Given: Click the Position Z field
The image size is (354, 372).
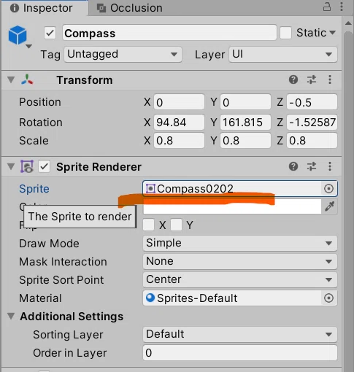Looking at the screenshot, I should pyautogui.click(x=312, y=102).
